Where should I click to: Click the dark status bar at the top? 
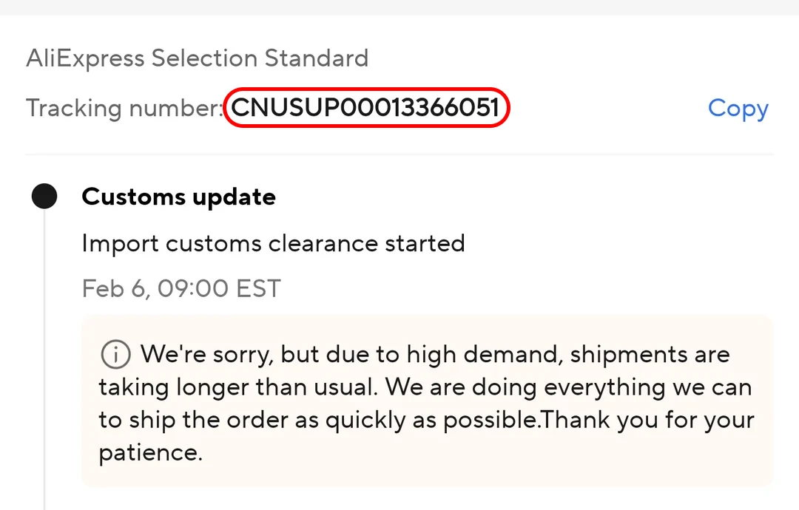coord(399,7)
